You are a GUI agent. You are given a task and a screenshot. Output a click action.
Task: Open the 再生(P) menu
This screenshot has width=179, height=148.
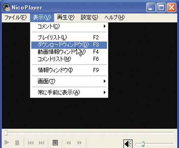(66, 18)
